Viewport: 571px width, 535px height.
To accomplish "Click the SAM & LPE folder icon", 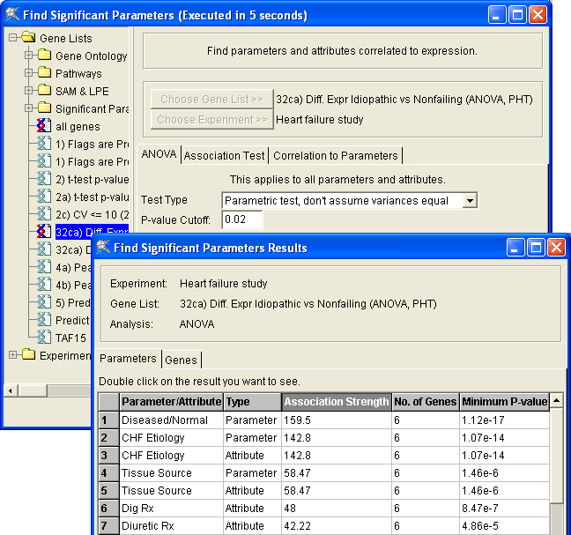I will (45, 91).
